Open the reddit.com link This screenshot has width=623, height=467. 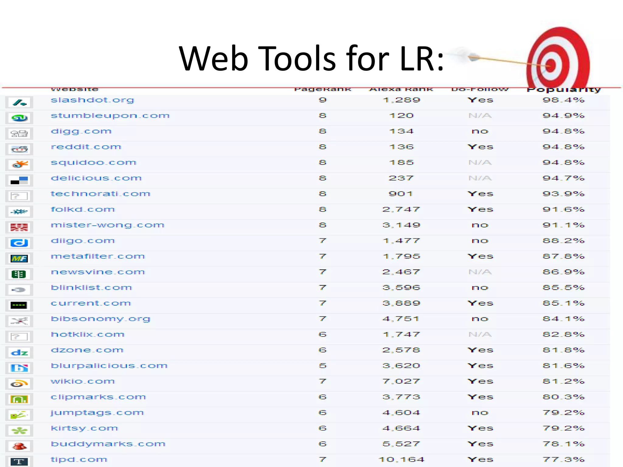click(86, 147)
